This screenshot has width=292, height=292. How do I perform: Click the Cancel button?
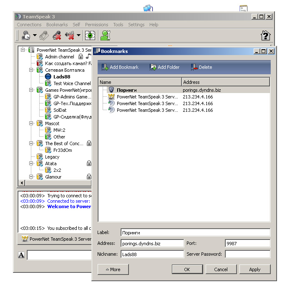coord(221,269)
